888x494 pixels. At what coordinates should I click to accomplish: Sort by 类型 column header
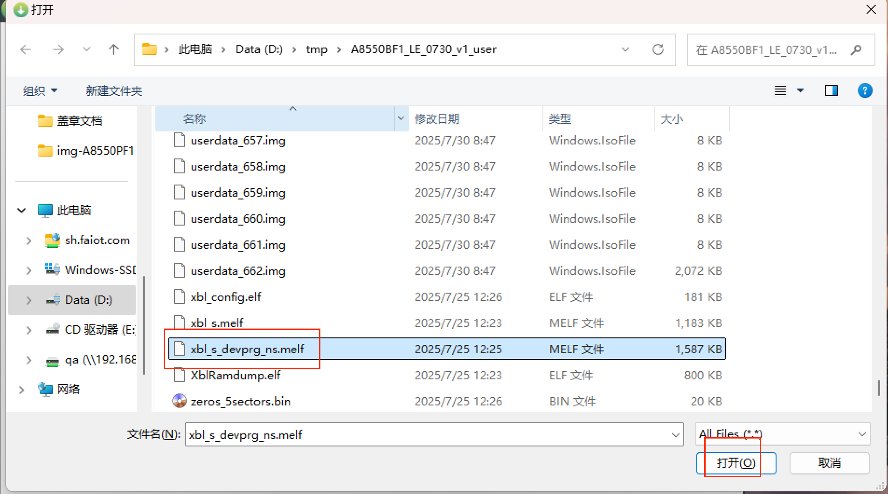(x=599, y=119)
